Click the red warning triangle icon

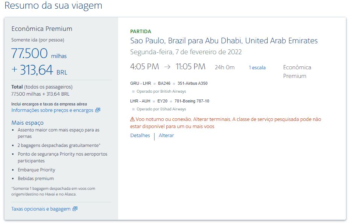[x=132, y=119]
